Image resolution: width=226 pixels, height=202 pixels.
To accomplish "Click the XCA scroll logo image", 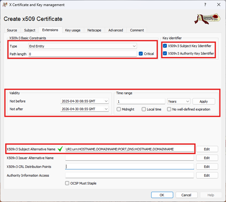I will pos(207,19).
